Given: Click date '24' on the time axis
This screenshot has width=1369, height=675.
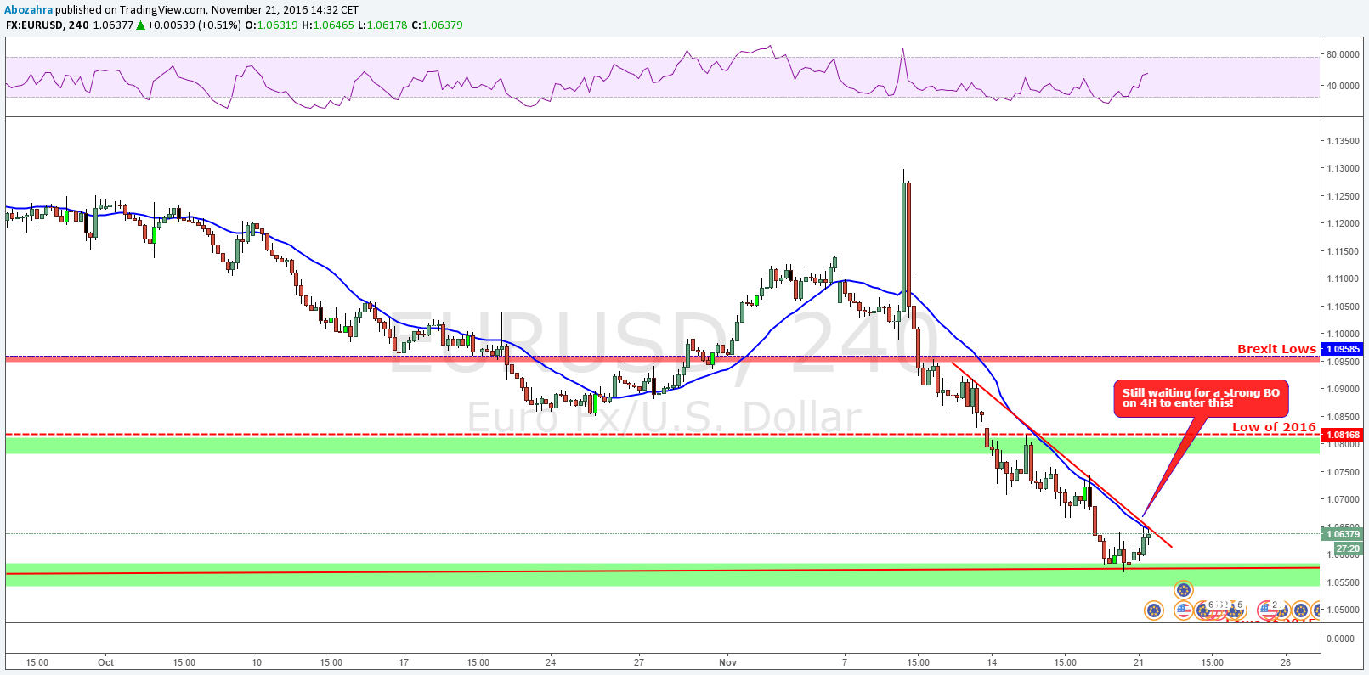Looking at the screenshot, I should click(551, 662).
